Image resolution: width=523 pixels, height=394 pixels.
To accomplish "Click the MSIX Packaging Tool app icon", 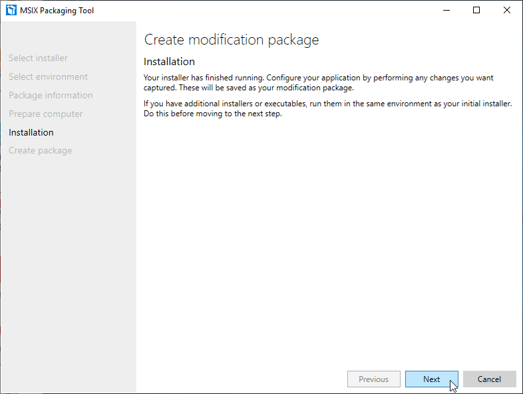I will pos(11,10).
